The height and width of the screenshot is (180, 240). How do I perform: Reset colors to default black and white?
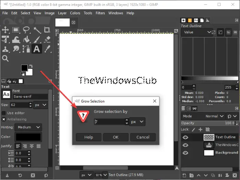coord(23,74)
